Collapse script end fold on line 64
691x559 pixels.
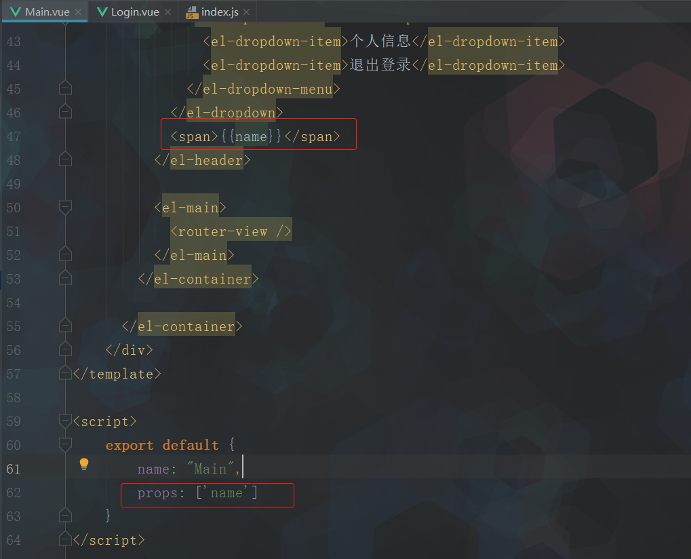tap(65, 539)
